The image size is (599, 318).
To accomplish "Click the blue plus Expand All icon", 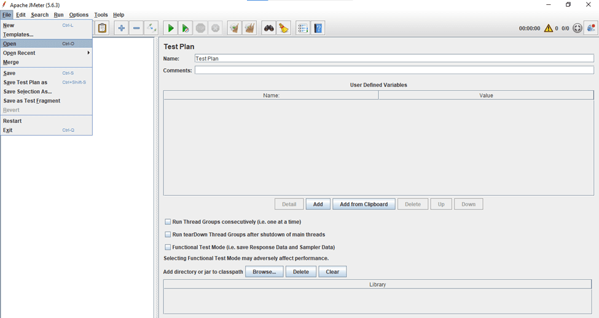I will 121,28.
